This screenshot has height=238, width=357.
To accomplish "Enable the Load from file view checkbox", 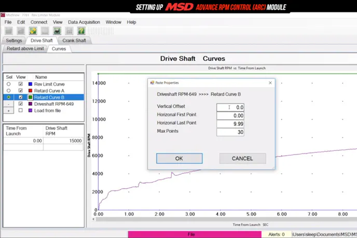I will click(x=21, y=110).
